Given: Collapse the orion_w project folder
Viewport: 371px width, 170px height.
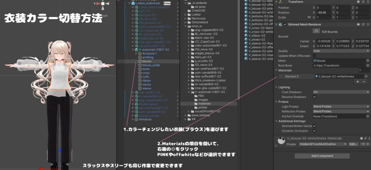Looking at the screenshot, I should pyautogui.click(x=185, y=26).
